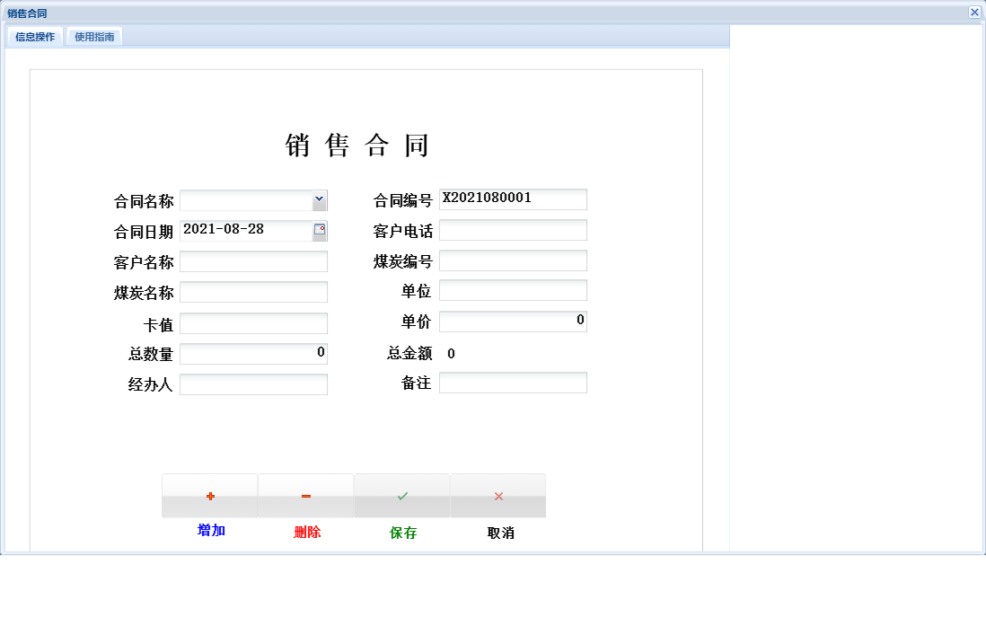Click the 合同编号 field showing X2021080001
Screen dimensions: 986x617
click(513, 198)
